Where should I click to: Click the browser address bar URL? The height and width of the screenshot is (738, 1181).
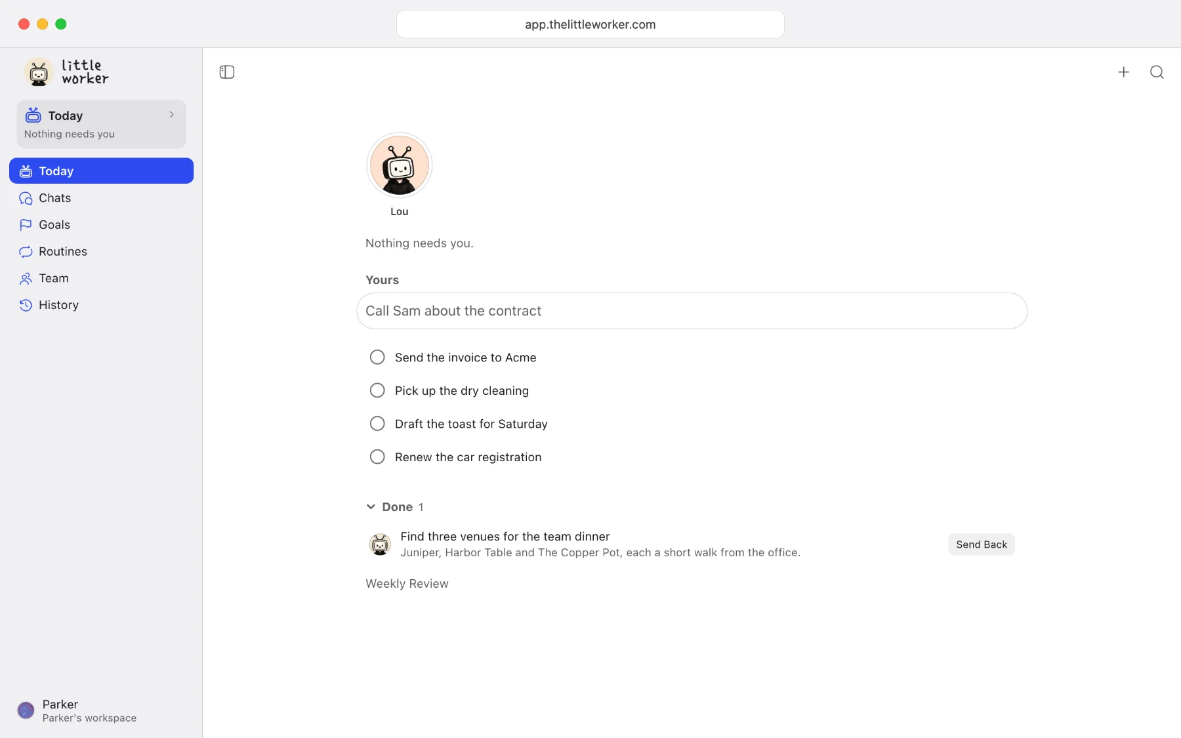[x=590, y=24]
